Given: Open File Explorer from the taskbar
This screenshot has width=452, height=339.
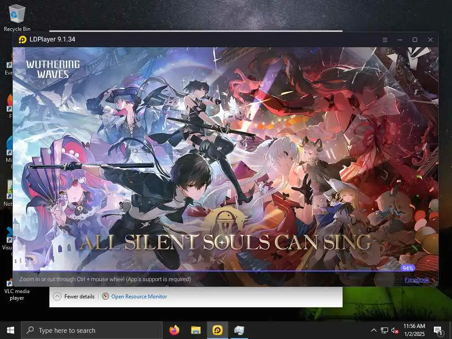Looking at the screenshot, I should point(196,330).
